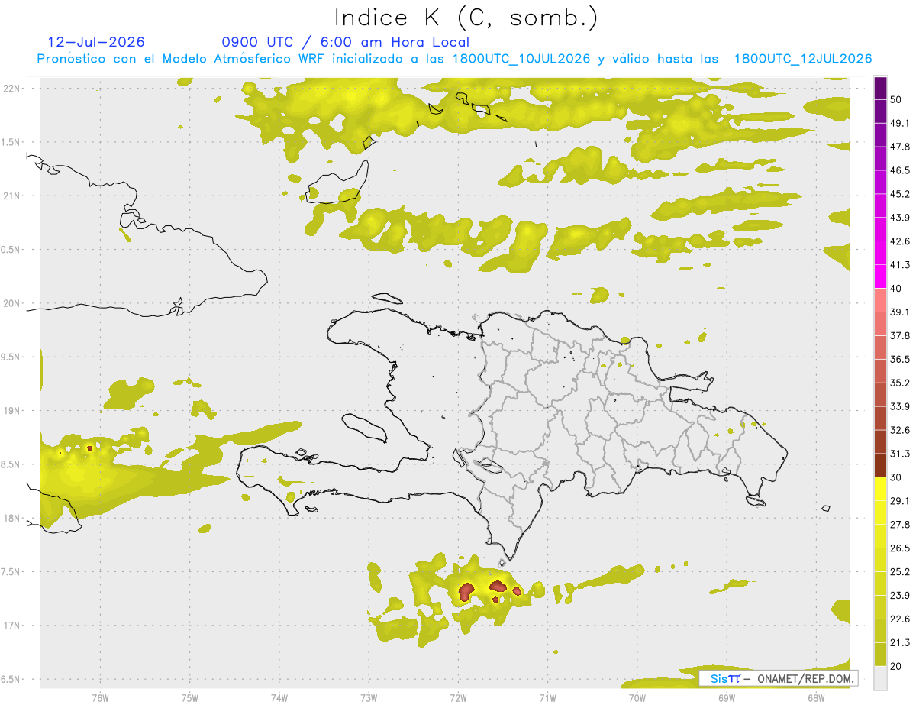Click the 'Pronóstico con el Modelo Atmósferico WRF' subtitle line

455,59
